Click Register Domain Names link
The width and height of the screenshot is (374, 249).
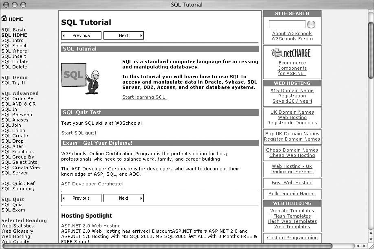tap(292, 139)
